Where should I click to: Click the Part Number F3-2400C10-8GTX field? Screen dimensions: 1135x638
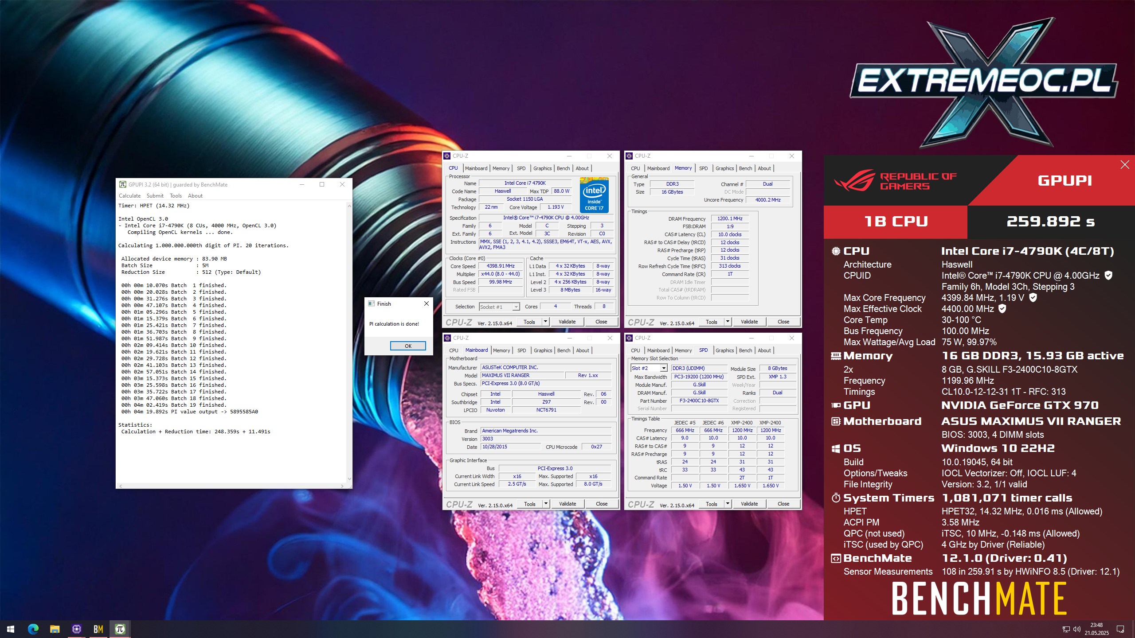tap(699, 401)
